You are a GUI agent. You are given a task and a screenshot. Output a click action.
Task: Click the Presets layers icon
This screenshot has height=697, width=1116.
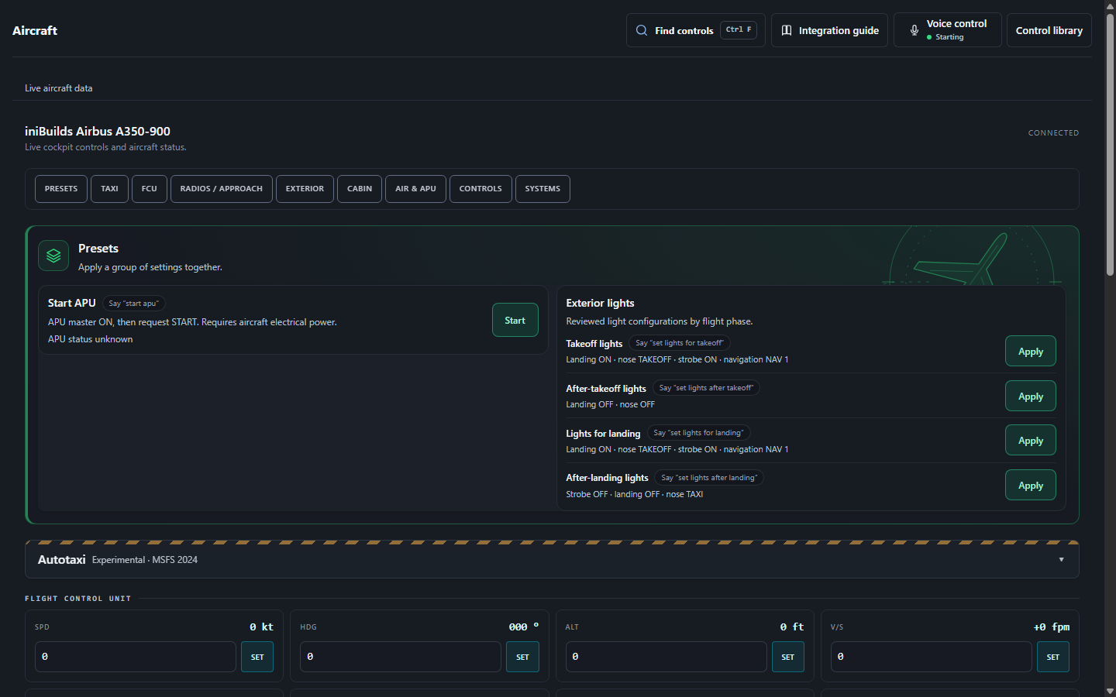(x=53, y=256)
